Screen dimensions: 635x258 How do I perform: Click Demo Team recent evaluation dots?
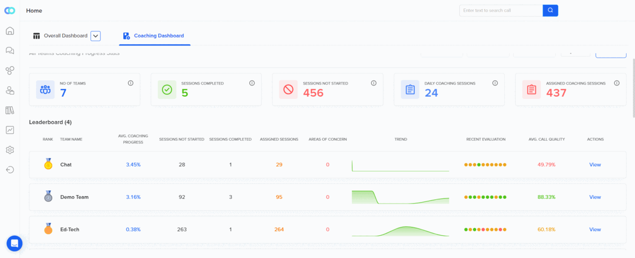pyautogui.click(x=485, y=197)
